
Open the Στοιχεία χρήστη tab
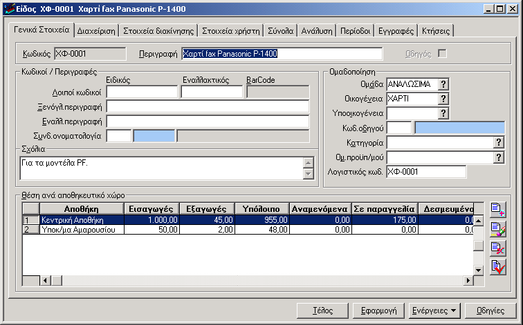point(231,31)
